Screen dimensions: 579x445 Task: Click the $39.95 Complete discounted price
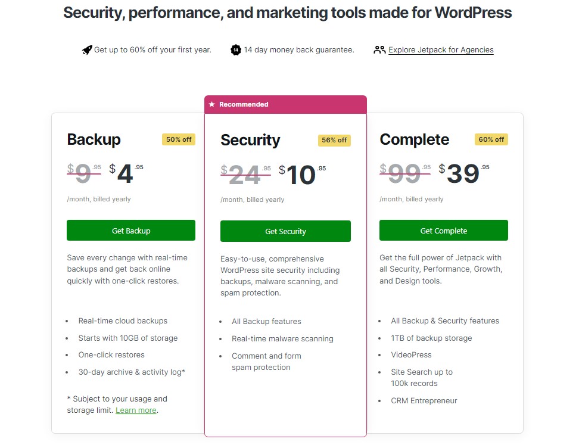click(463, 173)
